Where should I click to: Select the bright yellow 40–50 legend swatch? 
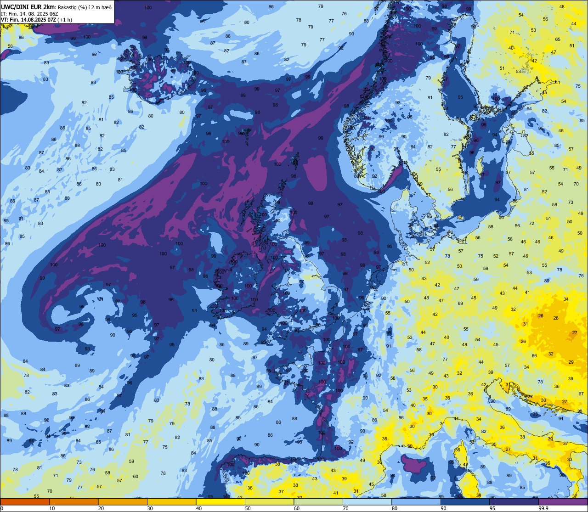(220, 501)
